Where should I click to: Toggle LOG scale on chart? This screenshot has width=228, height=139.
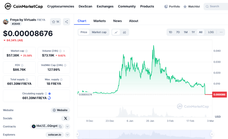coord(211,32)
